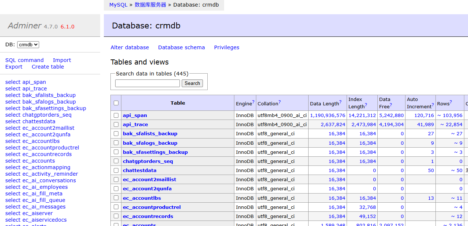Click the 6.1.0 new version link
The image size is (468, 226).
pyautogui.click(x=68, y=27)
